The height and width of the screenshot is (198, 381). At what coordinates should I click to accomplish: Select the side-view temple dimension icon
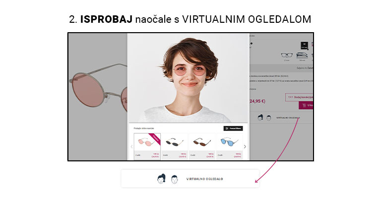click(302, 55)
